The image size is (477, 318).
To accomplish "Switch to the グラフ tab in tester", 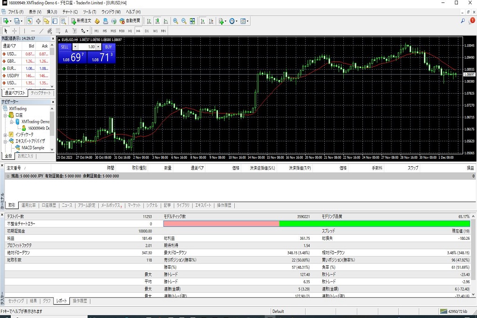I will pyautogui.click(x=47, y=301).
